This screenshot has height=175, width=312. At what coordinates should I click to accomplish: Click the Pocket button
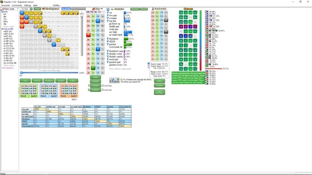click(x=37, y=80)
